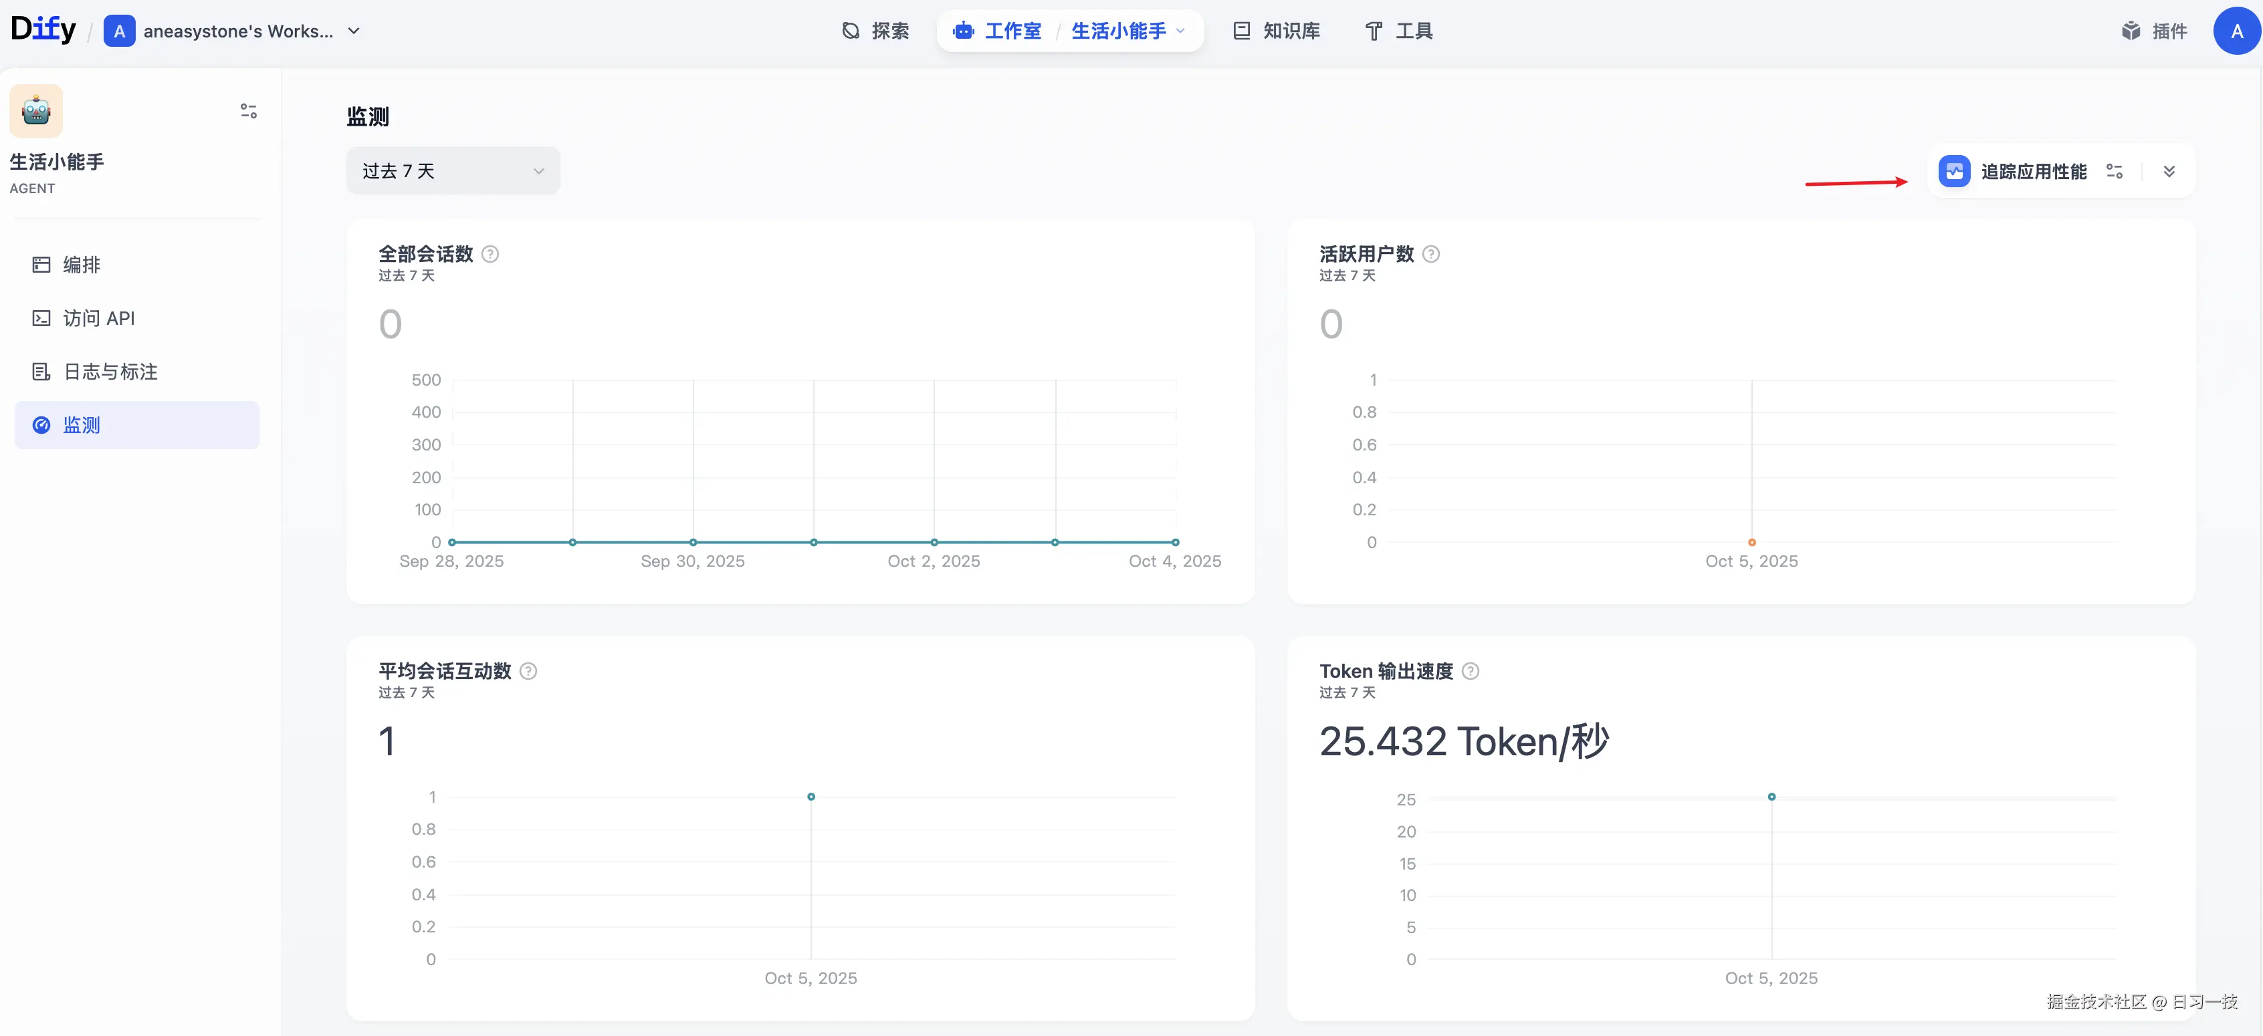Viewport: 2263px width, 1036px height.
Task: Expand the workspace switcher dropdown
Action: click(x=354, y=31)
